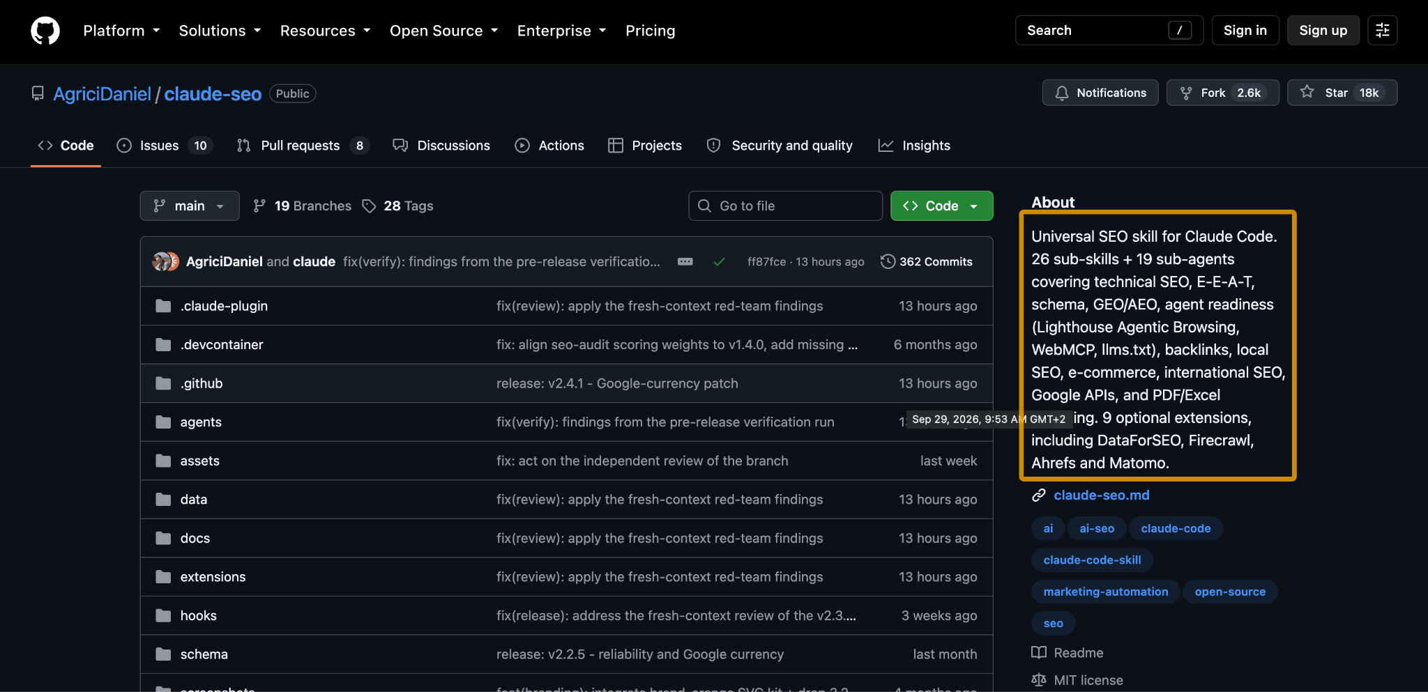
Task: Expand the green Code dropdown button
Action: [x=941, y=206]
